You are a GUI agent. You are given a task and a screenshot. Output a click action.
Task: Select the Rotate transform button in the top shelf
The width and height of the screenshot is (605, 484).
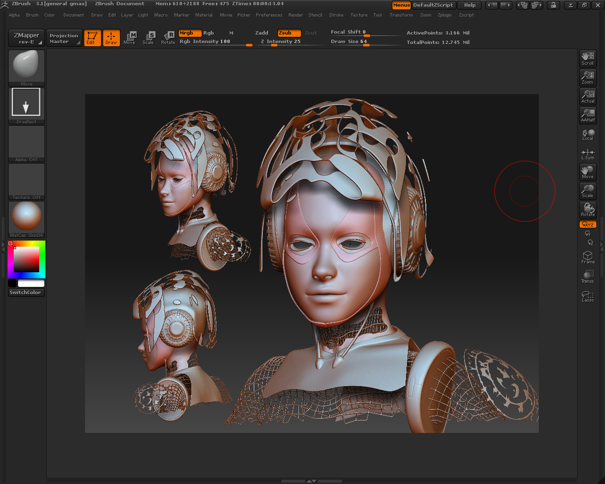pos(168,38)
